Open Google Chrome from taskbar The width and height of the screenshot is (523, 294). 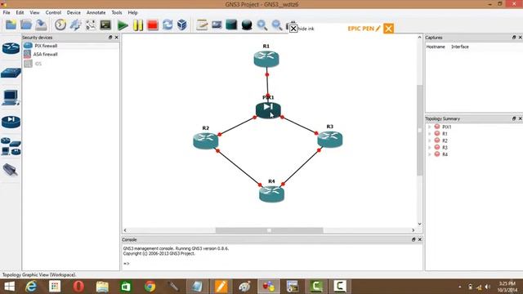click(x=150, y=287)
